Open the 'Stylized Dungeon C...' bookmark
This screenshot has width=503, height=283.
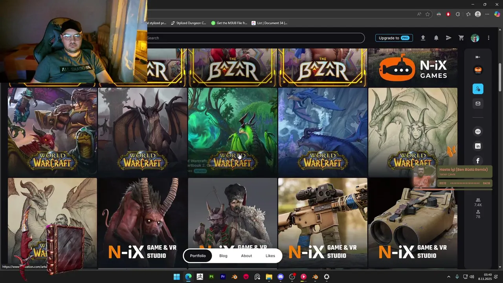click(x=188, y=23)
